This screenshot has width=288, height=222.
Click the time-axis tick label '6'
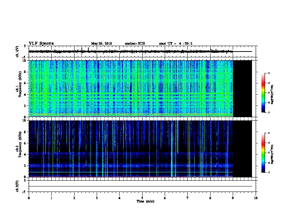(x=165, y=198)
